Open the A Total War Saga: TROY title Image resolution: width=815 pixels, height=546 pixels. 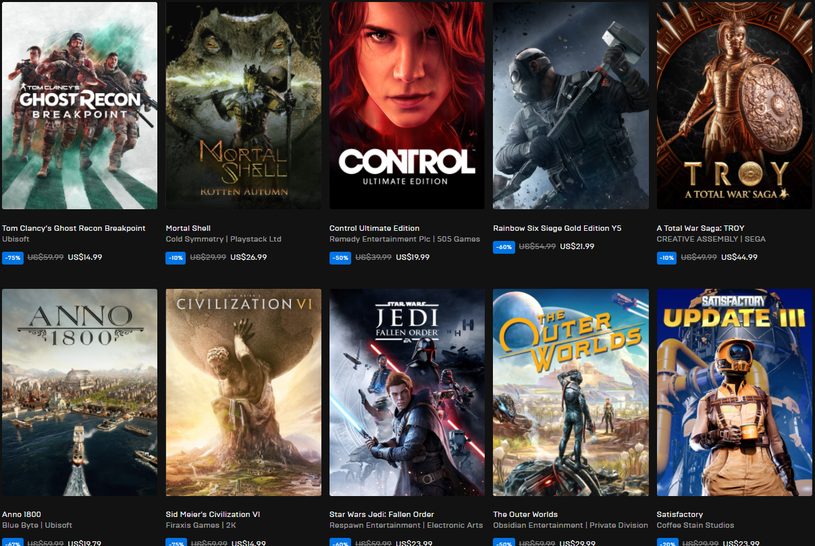(700, 228)
